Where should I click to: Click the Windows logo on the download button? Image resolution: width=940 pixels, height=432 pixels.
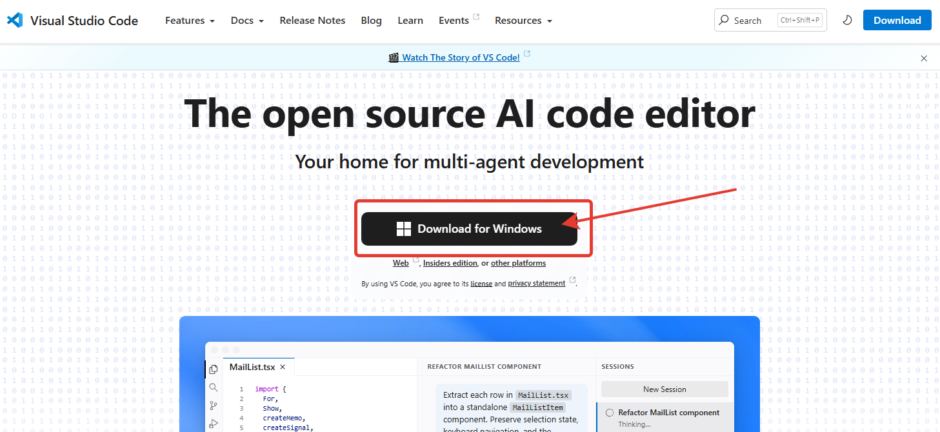tap(404, 229)
